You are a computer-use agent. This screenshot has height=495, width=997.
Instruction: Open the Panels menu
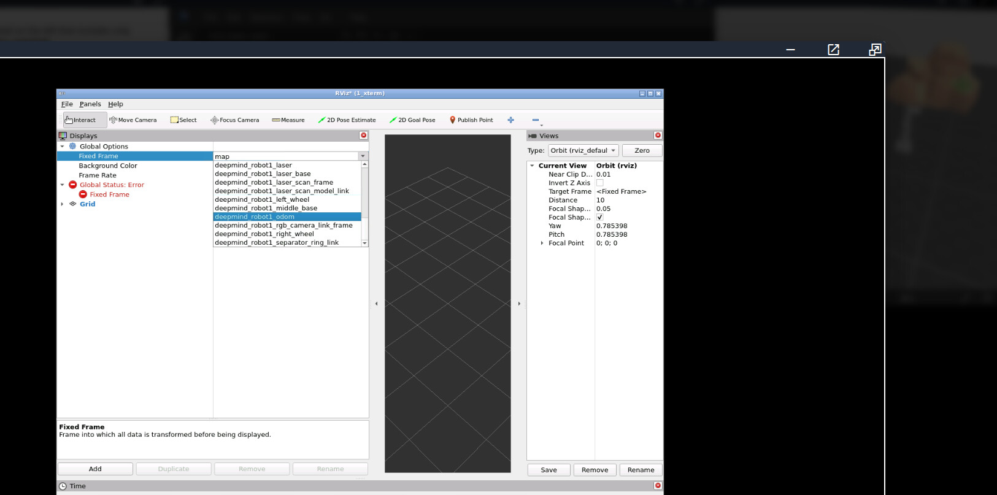(90, 104)
